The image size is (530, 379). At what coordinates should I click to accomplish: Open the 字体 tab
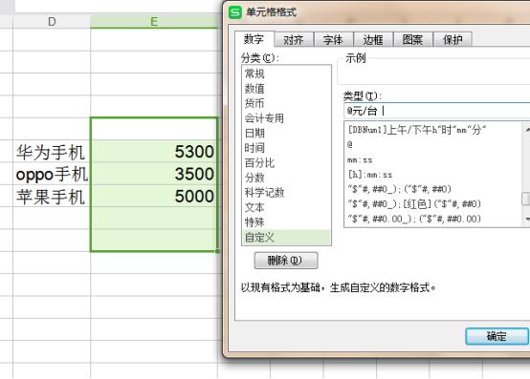click(333, 40)
